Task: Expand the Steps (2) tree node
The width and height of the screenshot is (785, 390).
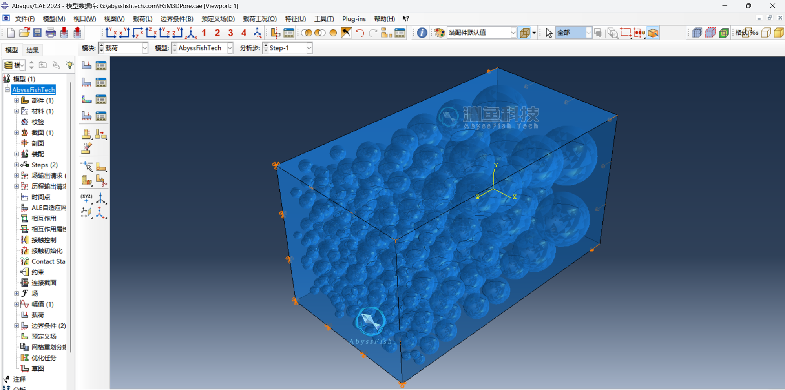Action: (x=16, y=165)
